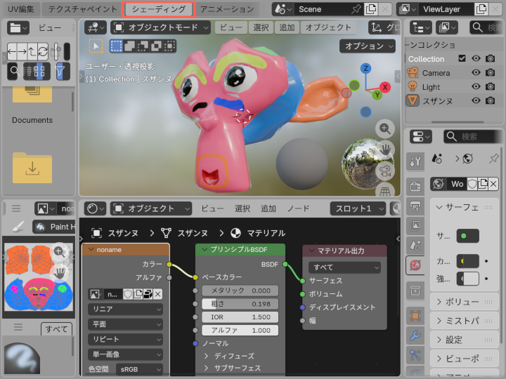Viewport: 506px width, 379px height.
Task: Adjust the IOR 1.500 field
Action: (240, 317)
